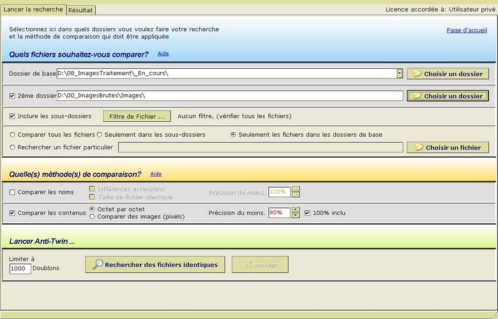
Task: Expand the Dossier de base dropdown
Action: tap(400, 73)
